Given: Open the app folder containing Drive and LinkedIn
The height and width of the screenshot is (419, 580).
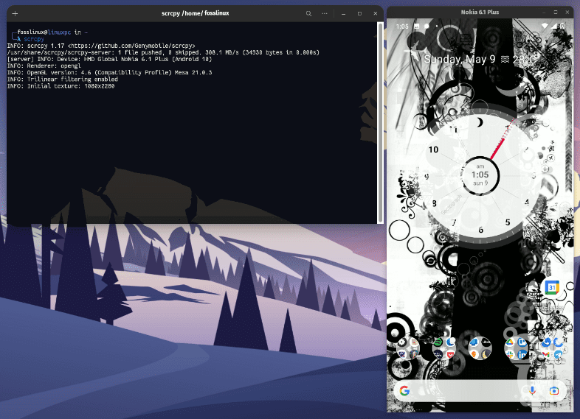Looking at the screenshot, I should pyautogui.click(x=516, y=348).
